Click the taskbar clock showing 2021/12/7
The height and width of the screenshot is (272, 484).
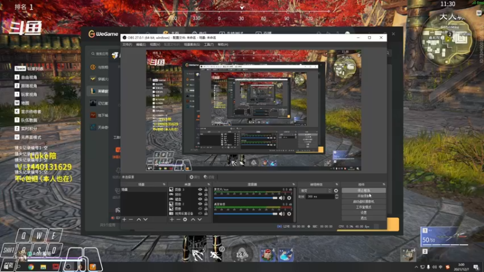coord(461,267)
